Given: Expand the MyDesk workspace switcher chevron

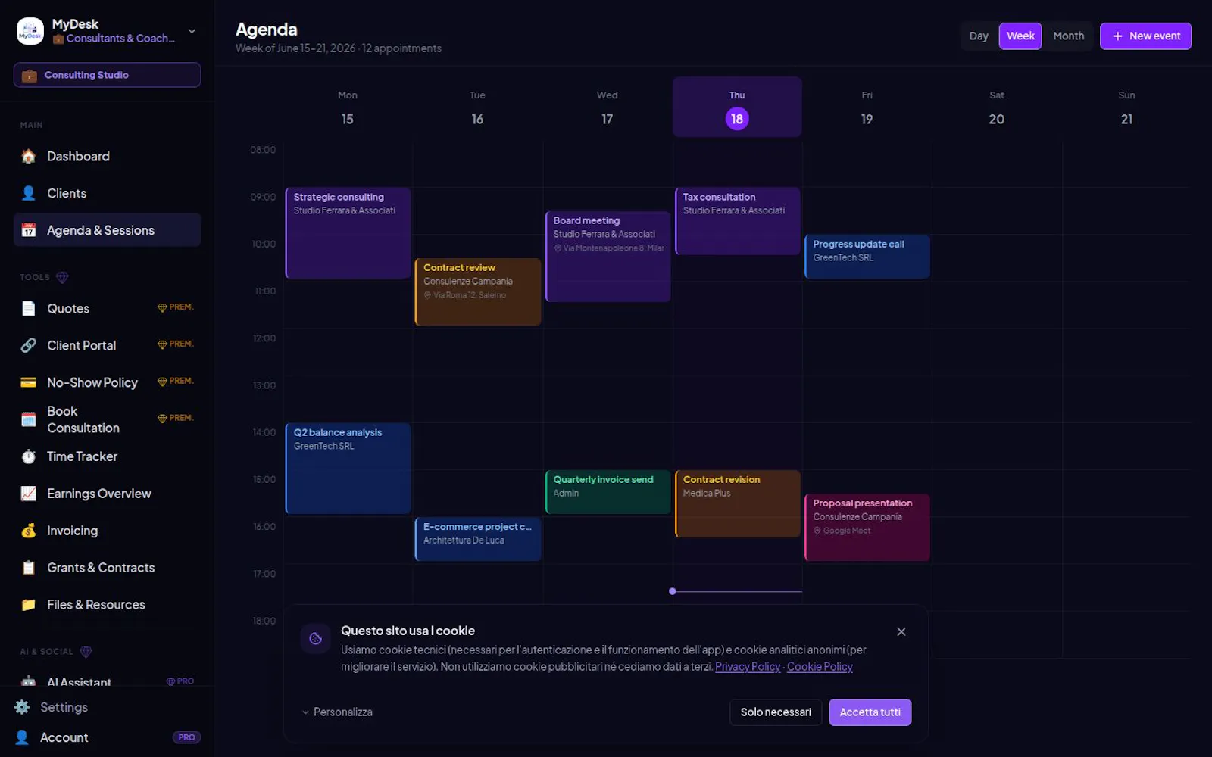Looking at the screenshot, I should point(192,31).
